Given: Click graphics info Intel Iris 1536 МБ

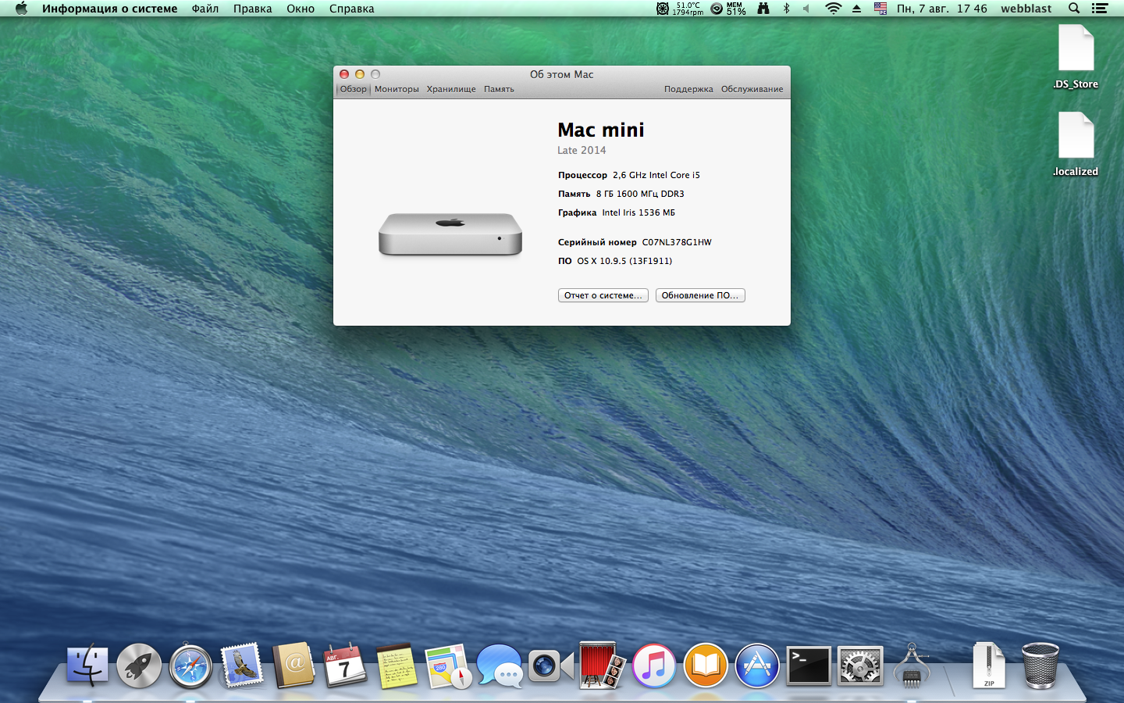Looking at the screenshot, I should click(638, 212).
